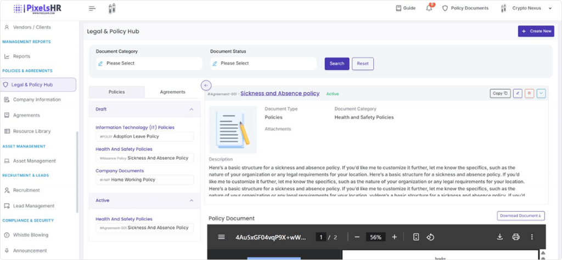Zoom in the PDF with plus button
Screen dimensions: 562x260
click(394, 237)
